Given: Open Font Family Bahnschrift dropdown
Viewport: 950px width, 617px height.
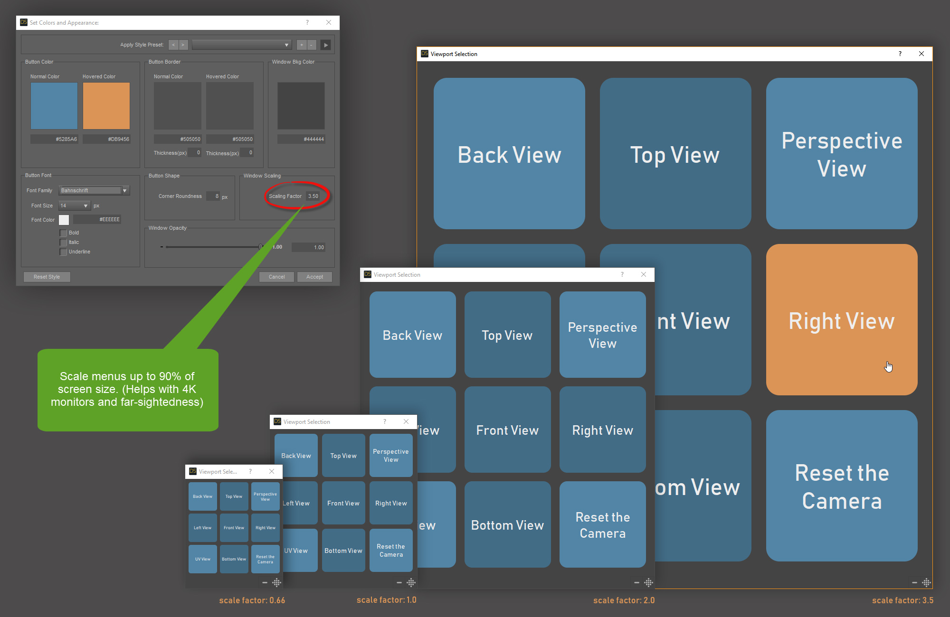Looking at the screenshot, I should (x=94, y=191).
